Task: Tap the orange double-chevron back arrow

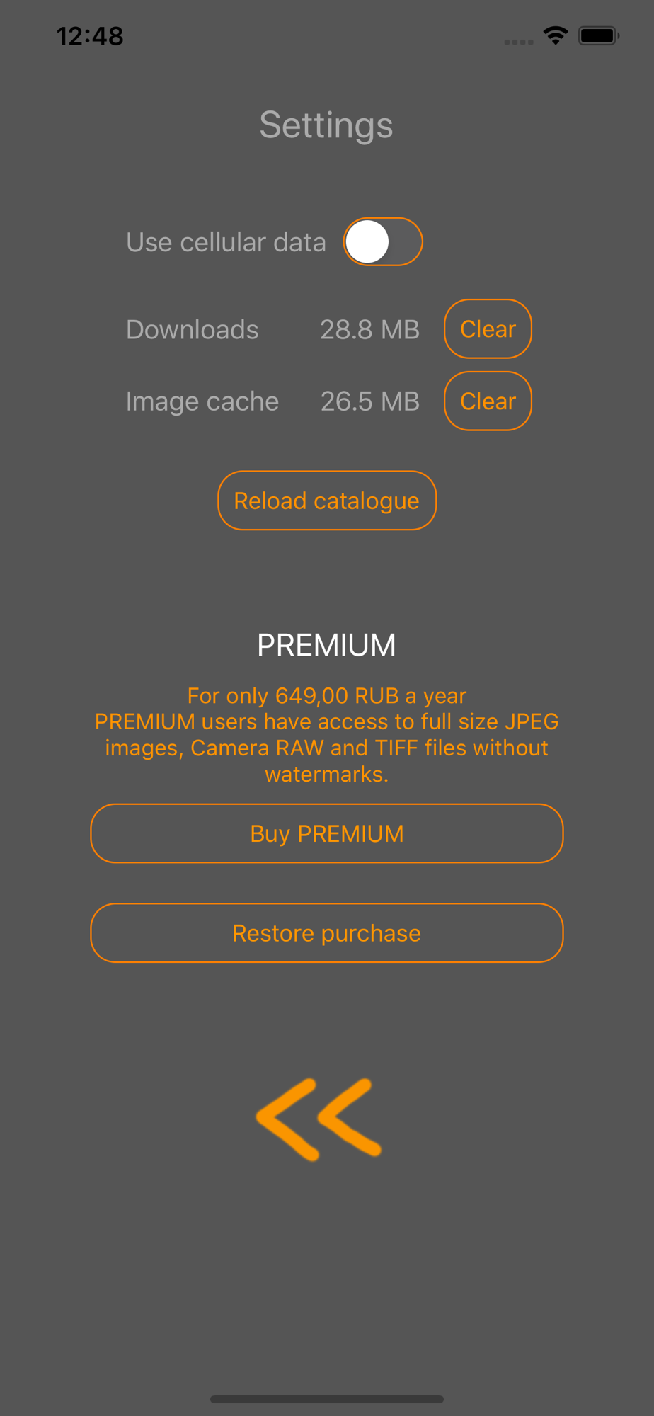Action: click(319, 1119)
